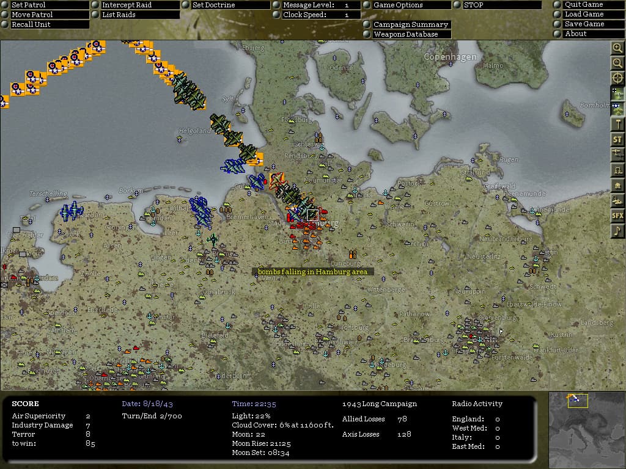The height and width of the screenshot is (469, 626).
Task: Click the Allied Losses value
Action: pyautogui.click(x=402, y=419)
